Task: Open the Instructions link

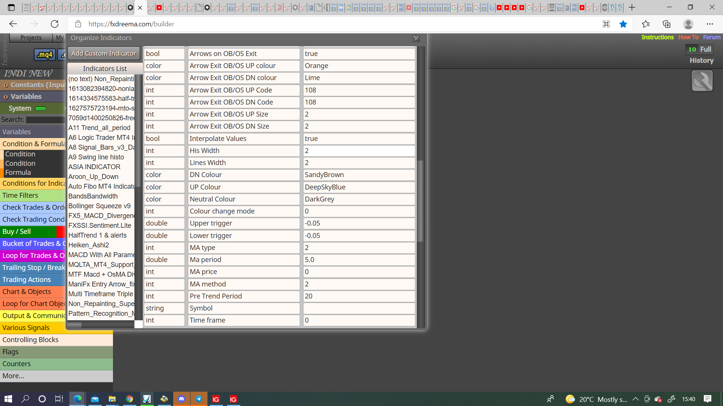Action: tap(657, 37)
